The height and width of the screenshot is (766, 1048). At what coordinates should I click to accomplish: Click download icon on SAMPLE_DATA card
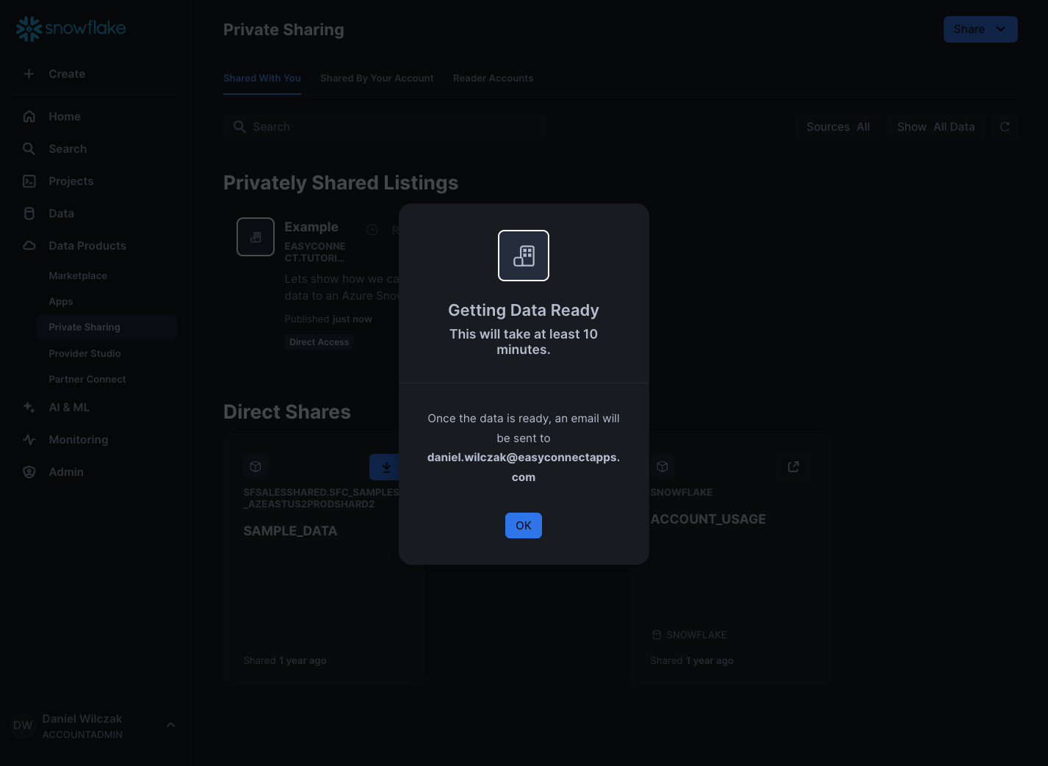[x=386, y=467]
